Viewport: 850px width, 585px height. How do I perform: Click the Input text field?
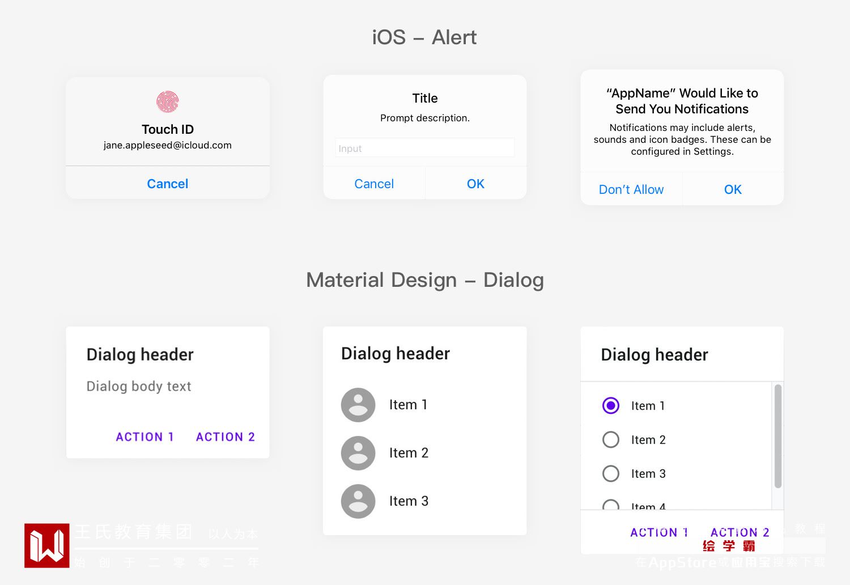pos(425,148)
